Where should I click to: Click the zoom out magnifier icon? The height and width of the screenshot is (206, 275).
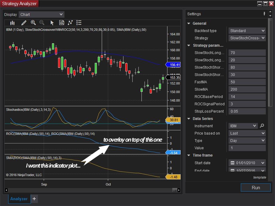[x=42, y=23]
